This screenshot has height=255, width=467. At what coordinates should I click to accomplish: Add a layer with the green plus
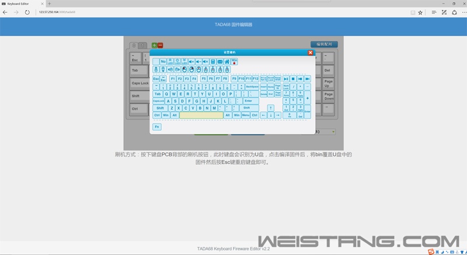tap(154, 46)
